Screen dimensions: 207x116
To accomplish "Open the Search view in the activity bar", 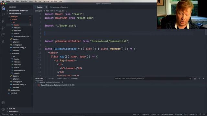I will coord(3,14).
